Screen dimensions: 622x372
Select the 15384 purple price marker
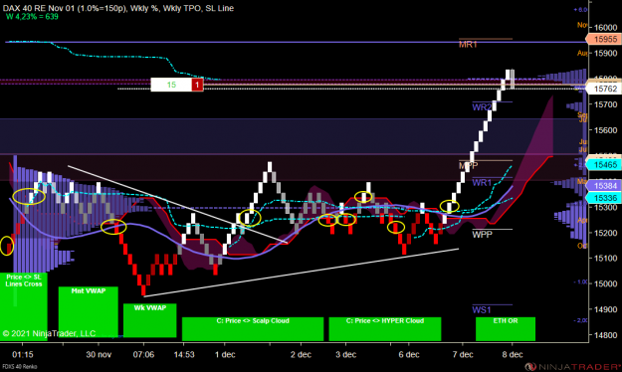pos(603,186)
